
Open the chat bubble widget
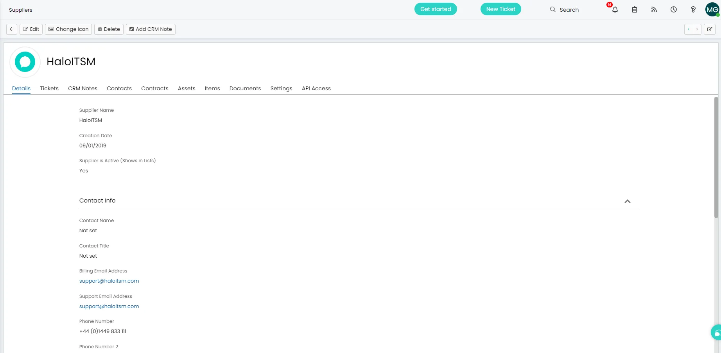(717, 333)
